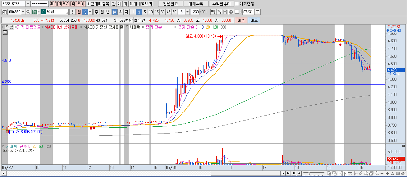Select the 체 tab button
Viewport: 407px width, 177px height.
pyautogui.click(x=119, y=4)
